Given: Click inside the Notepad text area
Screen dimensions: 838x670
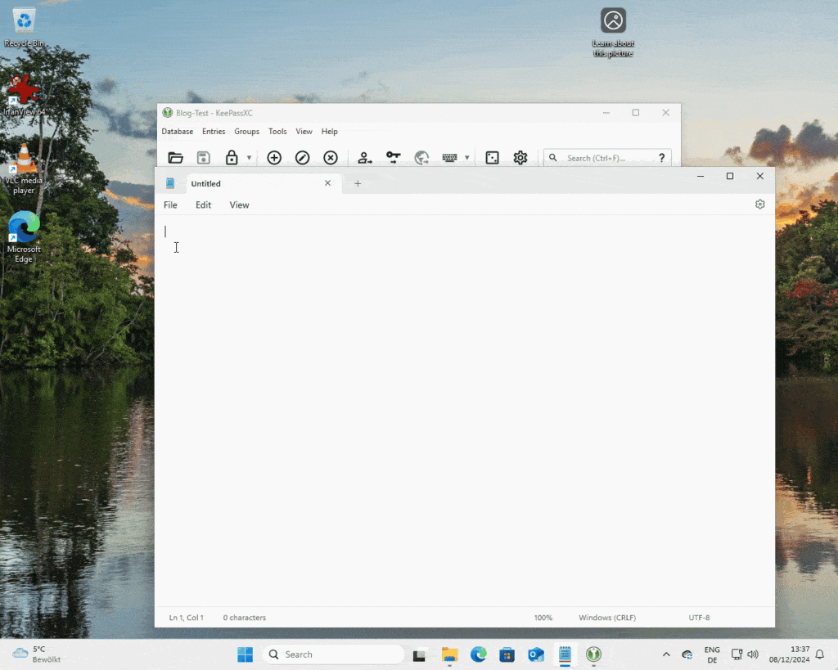Looking at the screenshot, I should click(x=465, y=411).
